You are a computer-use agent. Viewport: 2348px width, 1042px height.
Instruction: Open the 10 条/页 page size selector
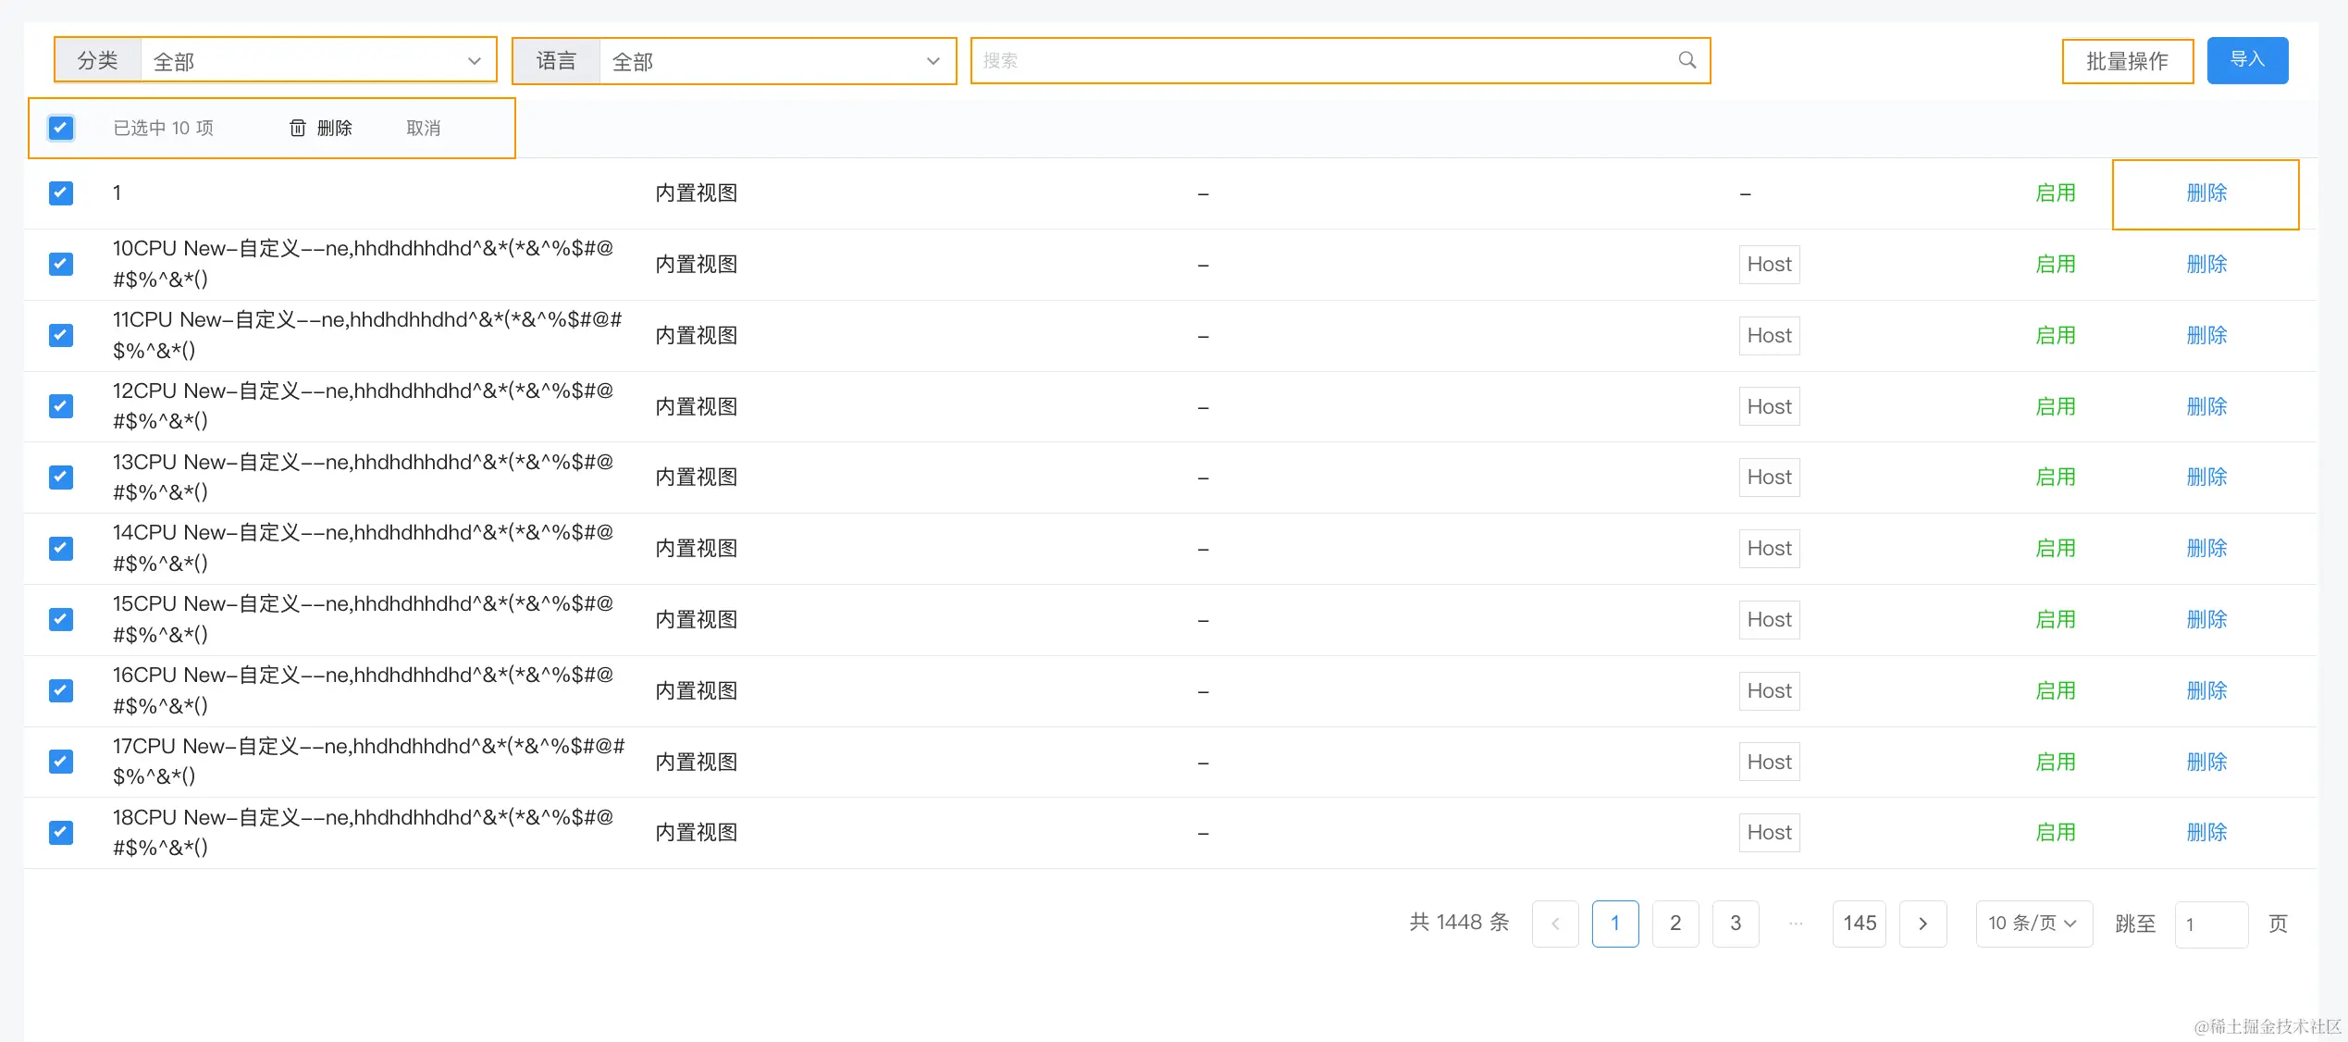pos(2033,924)
